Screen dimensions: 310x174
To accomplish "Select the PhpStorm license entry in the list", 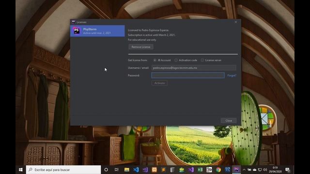I will click(97, 31).
